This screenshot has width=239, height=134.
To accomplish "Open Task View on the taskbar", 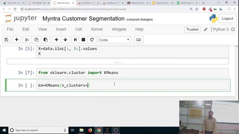I will click(x=72, y=130).
